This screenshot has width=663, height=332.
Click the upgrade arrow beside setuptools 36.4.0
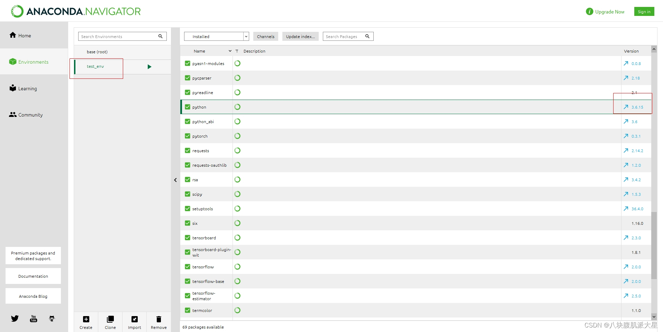tap(626, 209)
